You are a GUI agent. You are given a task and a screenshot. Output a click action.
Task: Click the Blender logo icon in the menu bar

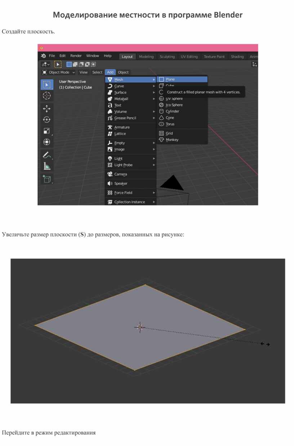43,56
